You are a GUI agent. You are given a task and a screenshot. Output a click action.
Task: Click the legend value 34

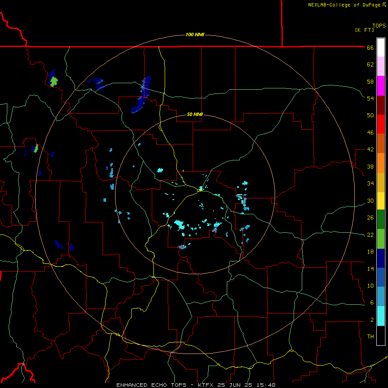coord(370,184)
